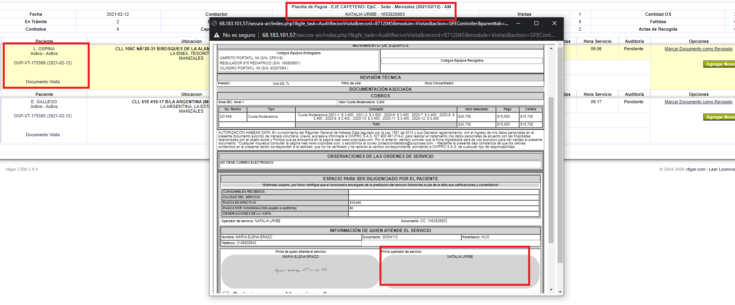Click the 'Actas de Recogida' label cell

pyautogui.click(x=658, y=29)
